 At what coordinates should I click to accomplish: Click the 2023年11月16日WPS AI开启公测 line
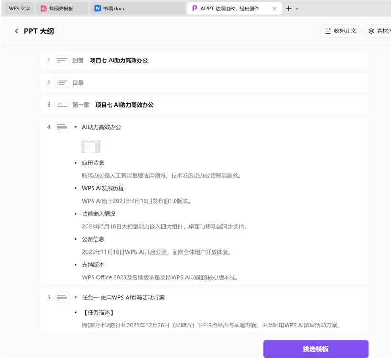point(156,252)
